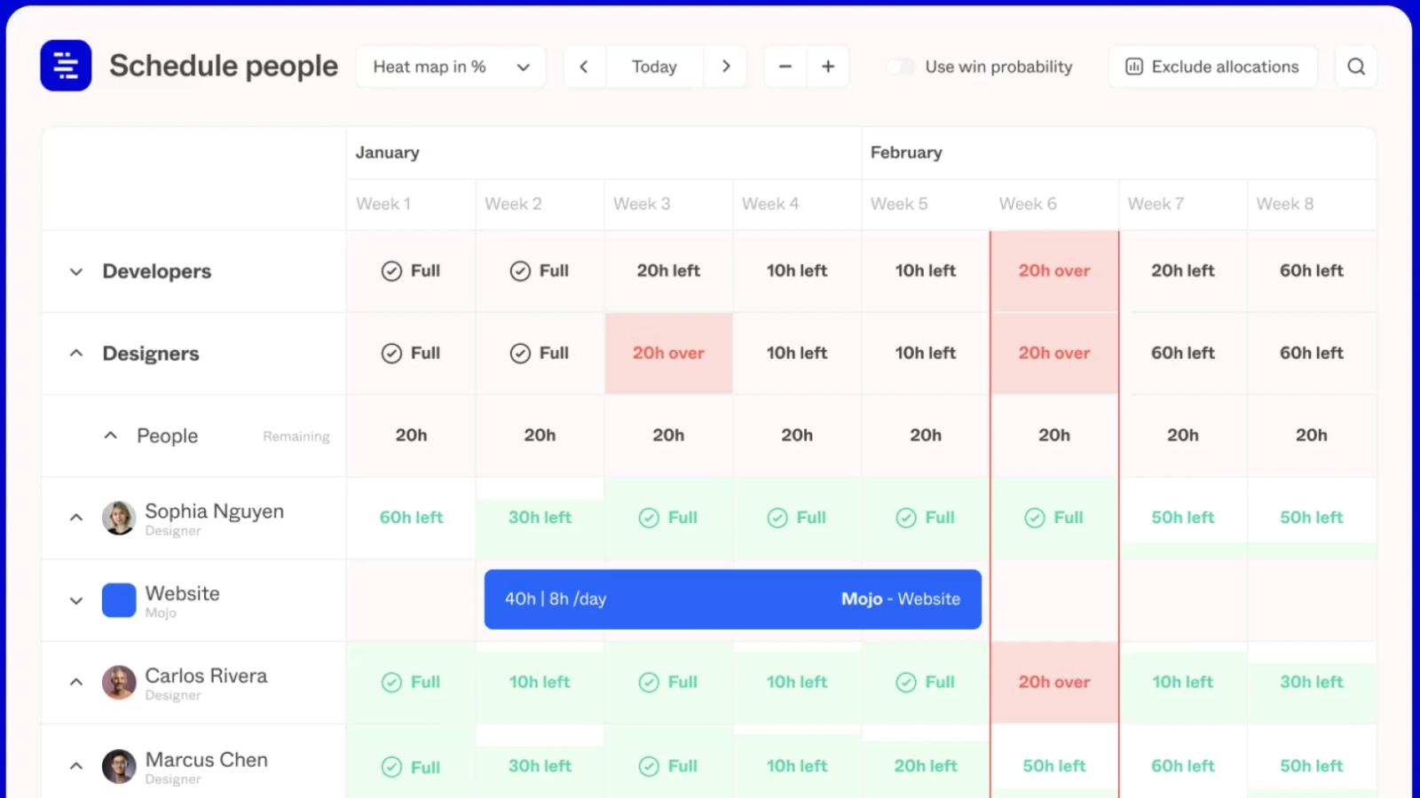
Task: Click Sophia Nguyen Week 7 '50h left' cell
Action: coord(1183,518)
